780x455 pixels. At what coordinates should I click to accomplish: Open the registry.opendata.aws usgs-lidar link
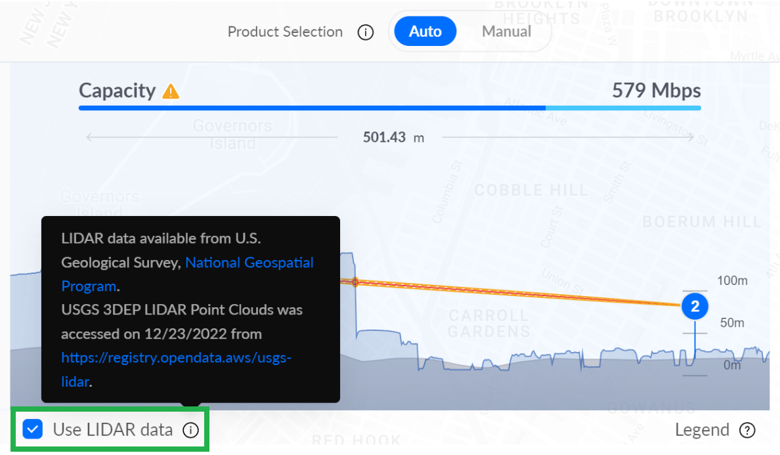click(175, 358)
